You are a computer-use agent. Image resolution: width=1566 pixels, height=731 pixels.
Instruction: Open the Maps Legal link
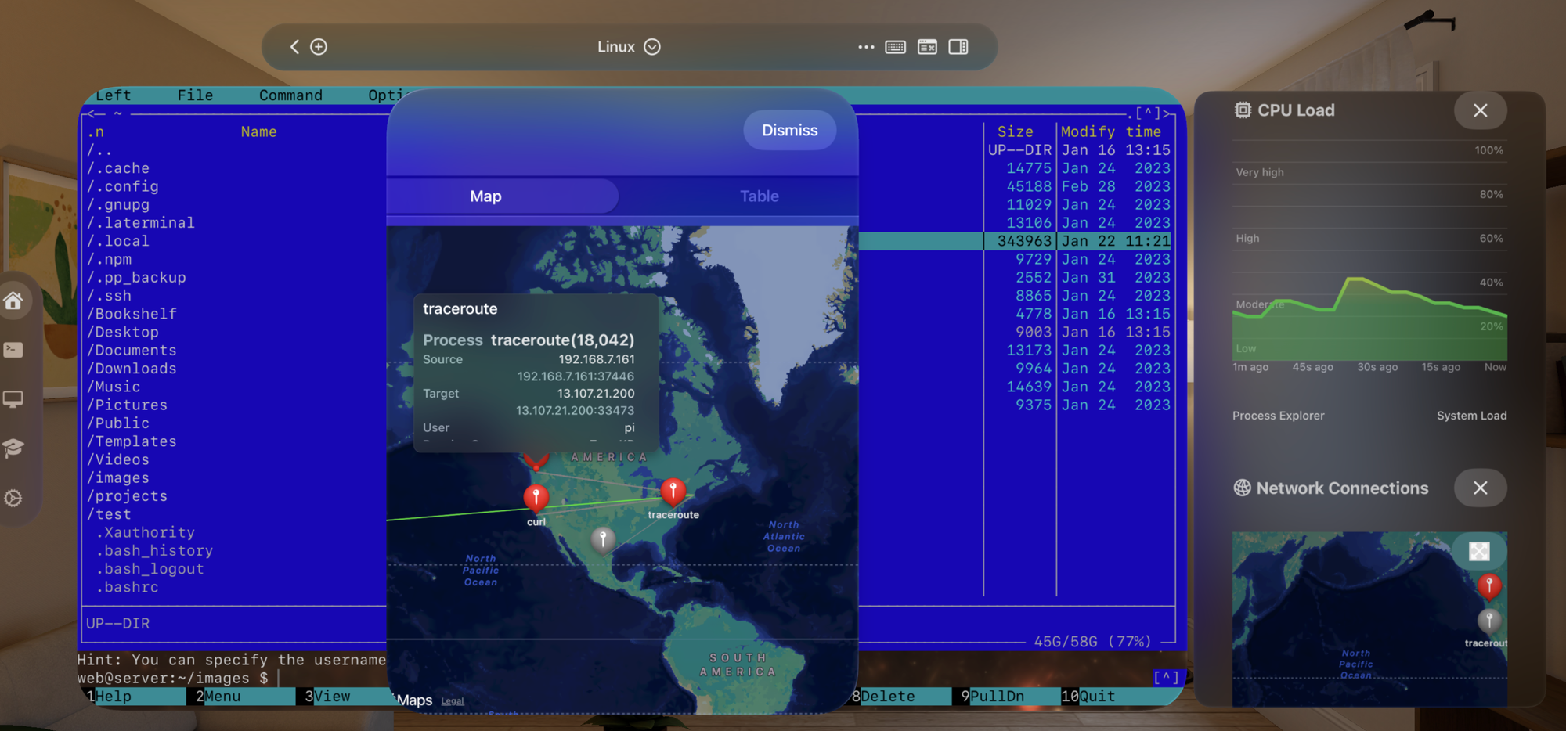pyautogui.click(x=453, y=701)
